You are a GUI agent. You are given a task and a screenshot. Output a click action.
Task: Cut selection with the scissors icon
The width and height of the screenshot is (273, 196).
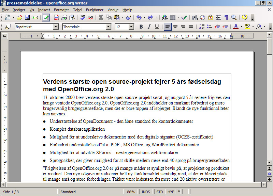[x=101, y=18]
